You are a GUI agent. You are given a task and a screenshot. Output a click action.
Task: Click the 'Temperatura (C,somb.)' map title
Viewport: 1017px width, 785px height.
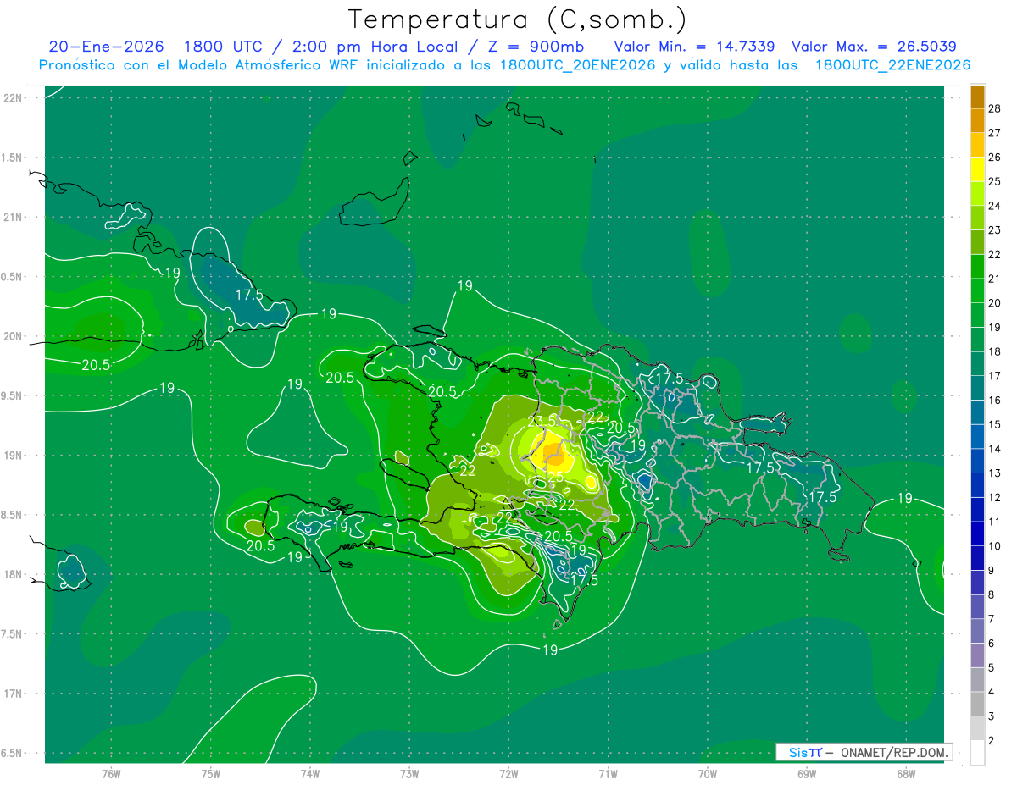coord(518,20)
